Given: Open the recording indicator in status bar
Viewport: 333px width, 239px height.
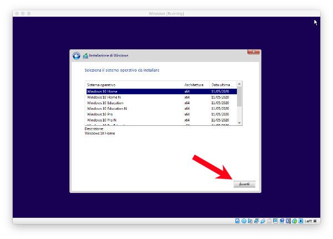Looking at the screenshot, I should [x=282, y=221].
